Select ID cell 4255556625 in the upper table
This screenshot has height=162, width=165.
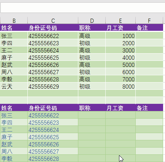[x=53, y=57]
